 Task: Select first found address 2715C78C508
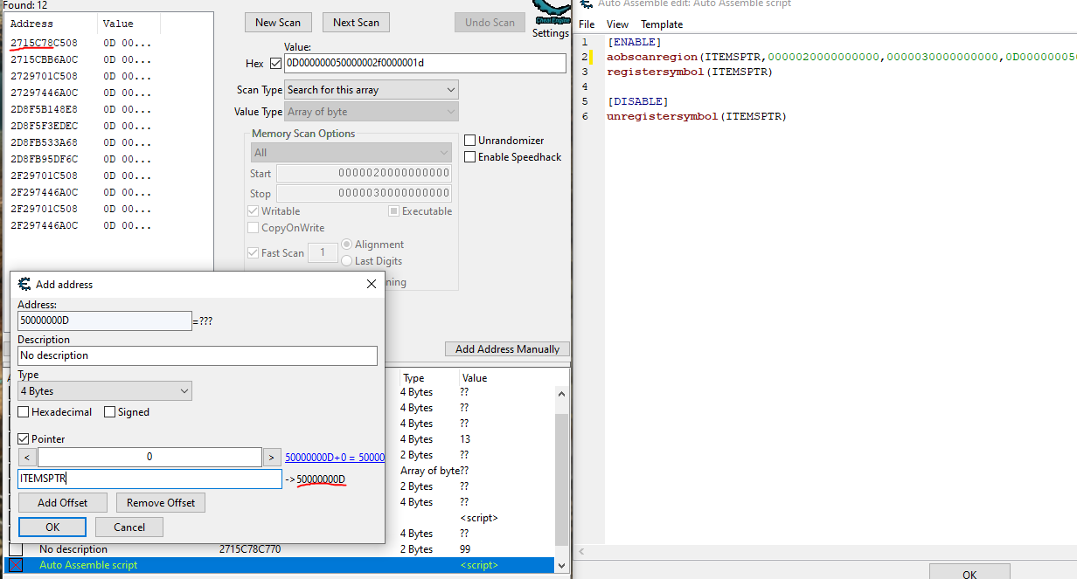[44, 43]
